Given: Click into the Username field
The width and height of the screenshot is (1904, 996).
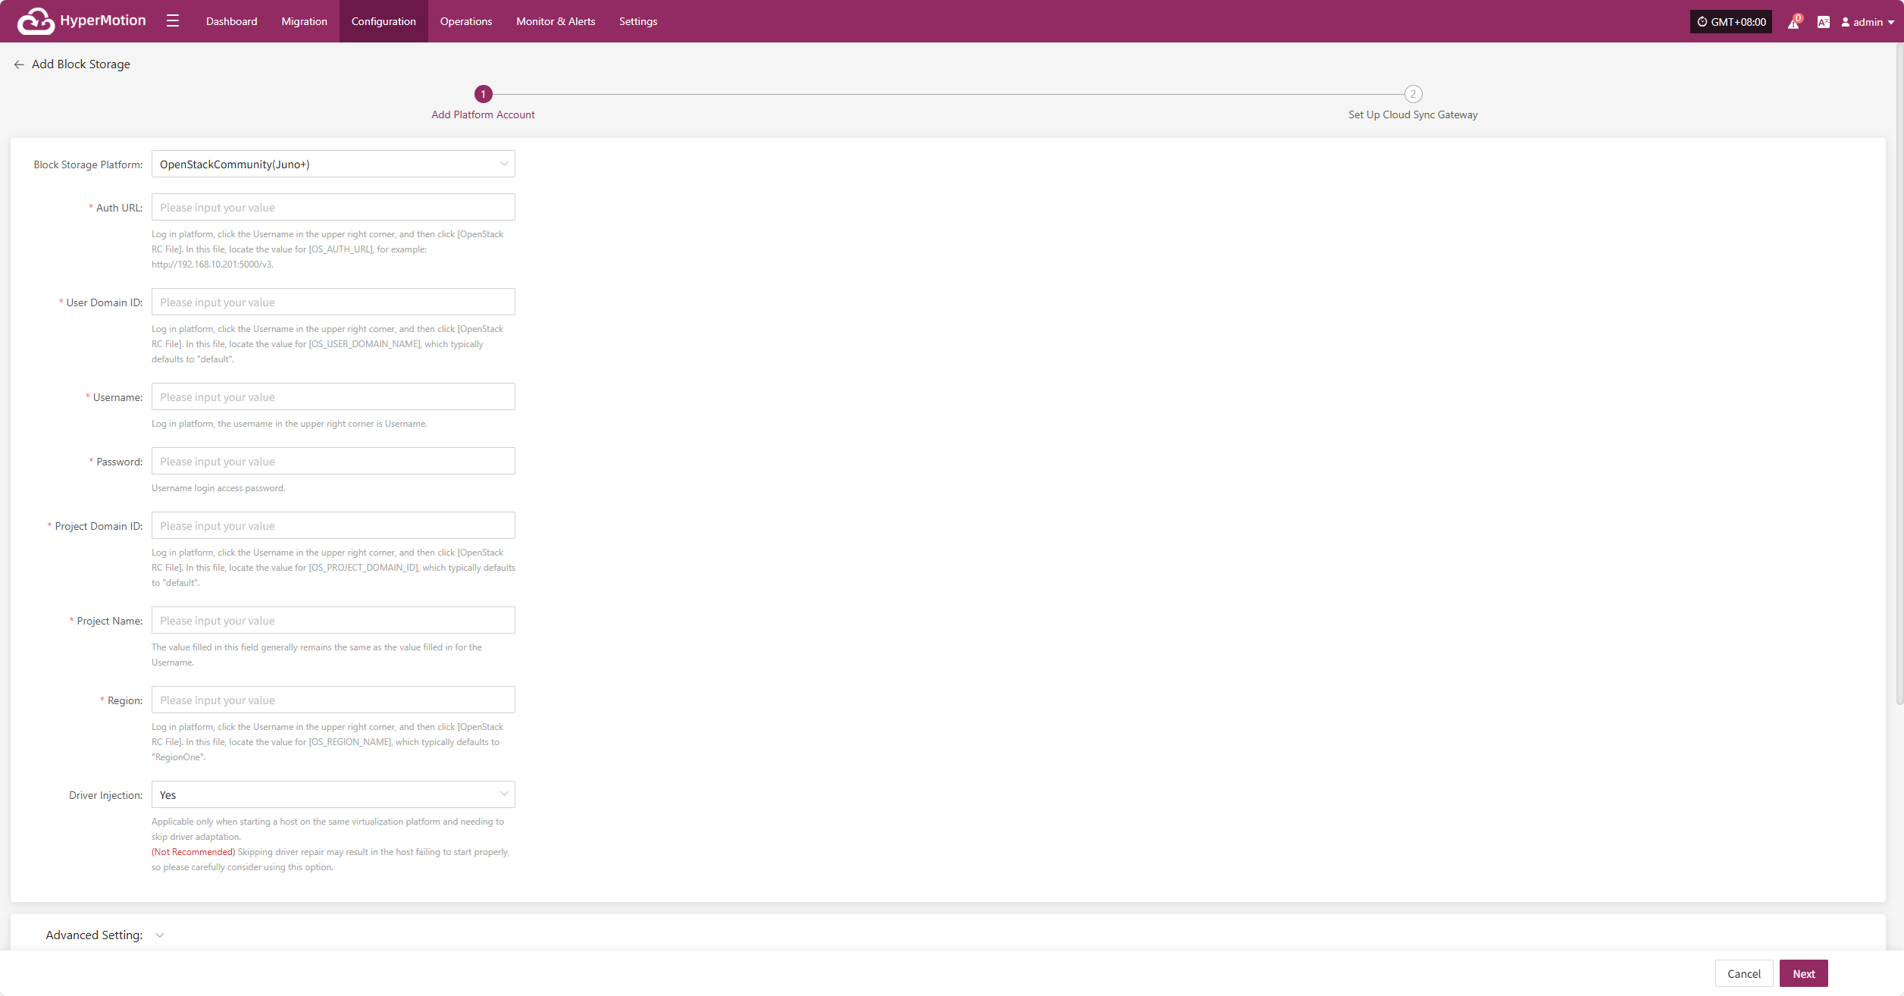Looking at the screenshot, I should pos(334,396).
